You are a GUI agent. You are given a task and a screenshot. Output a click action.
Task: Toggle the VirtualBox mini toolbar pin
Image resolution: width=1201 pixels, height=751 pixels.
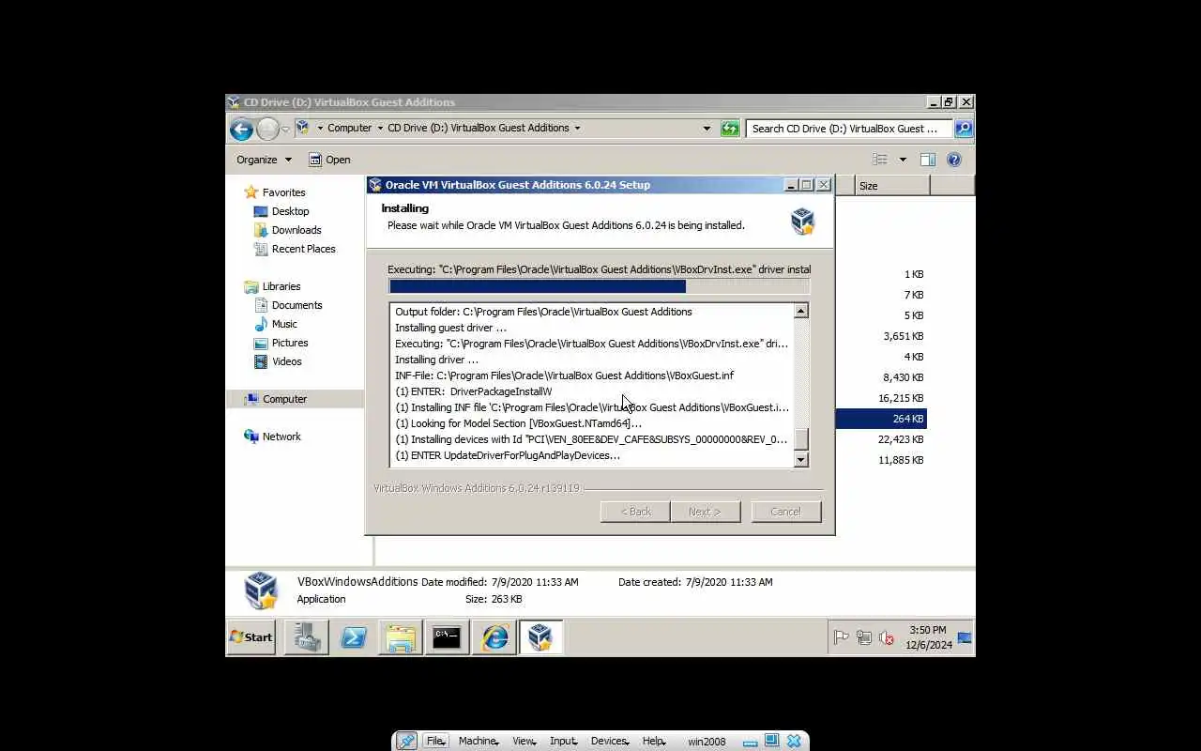click(406, 741)
